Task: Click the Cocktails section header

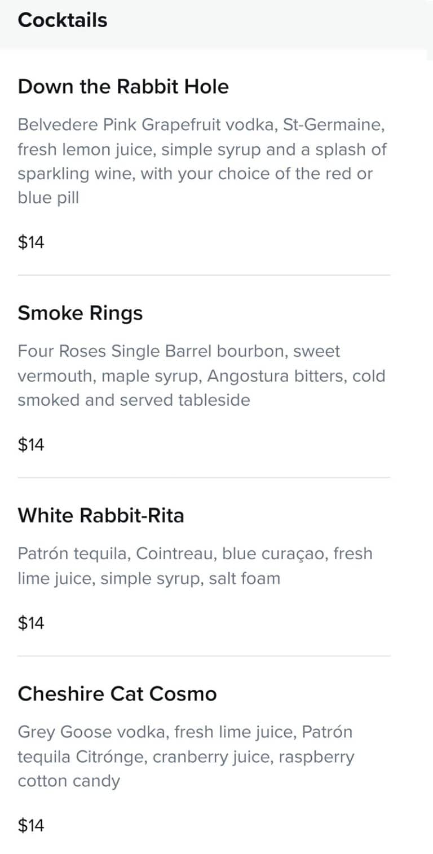Action: click(x=63, y=20)
